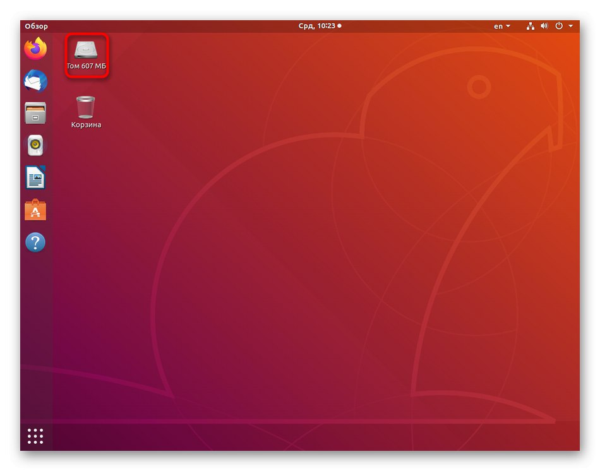Open the Help question mark icon
The image size is (600, 471).
[x=35, y=242]
